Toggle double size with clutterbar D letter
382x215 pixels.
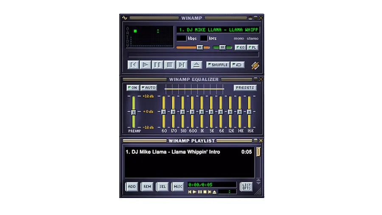point(128,41)
